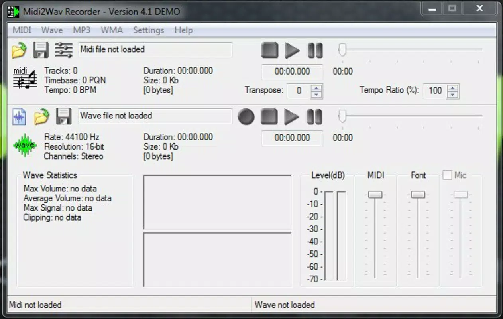Image resolution: width=503 pixels, height=319 pixels.
Task: Click the wave time counter 00:00.000
Action: click(292, 138)
